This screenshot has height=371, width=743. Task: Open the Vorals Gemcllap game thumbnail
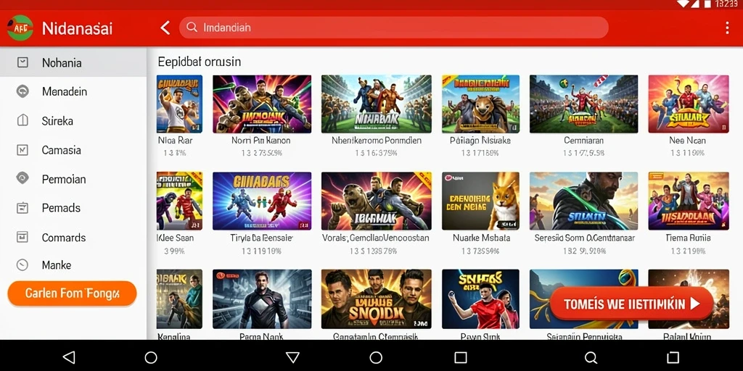(377, 201)
